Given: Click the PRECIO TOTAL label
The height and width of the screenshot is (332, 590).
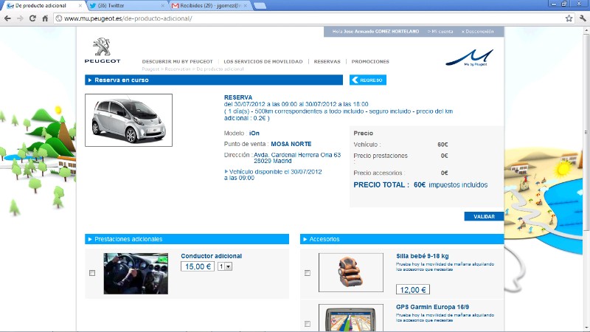Looking at the screenshot, I should [x=381, y=185].
